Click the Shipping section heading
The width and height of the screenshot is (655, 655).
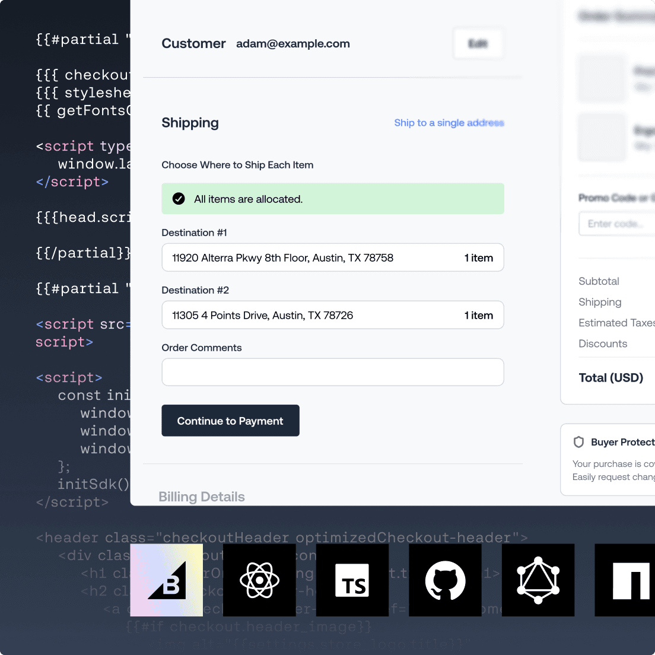(190, 123)
